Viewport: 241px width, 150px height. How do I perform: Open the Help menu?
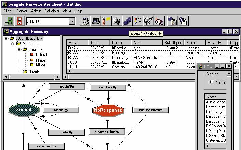pyautogui.click(x=78, y=11)
